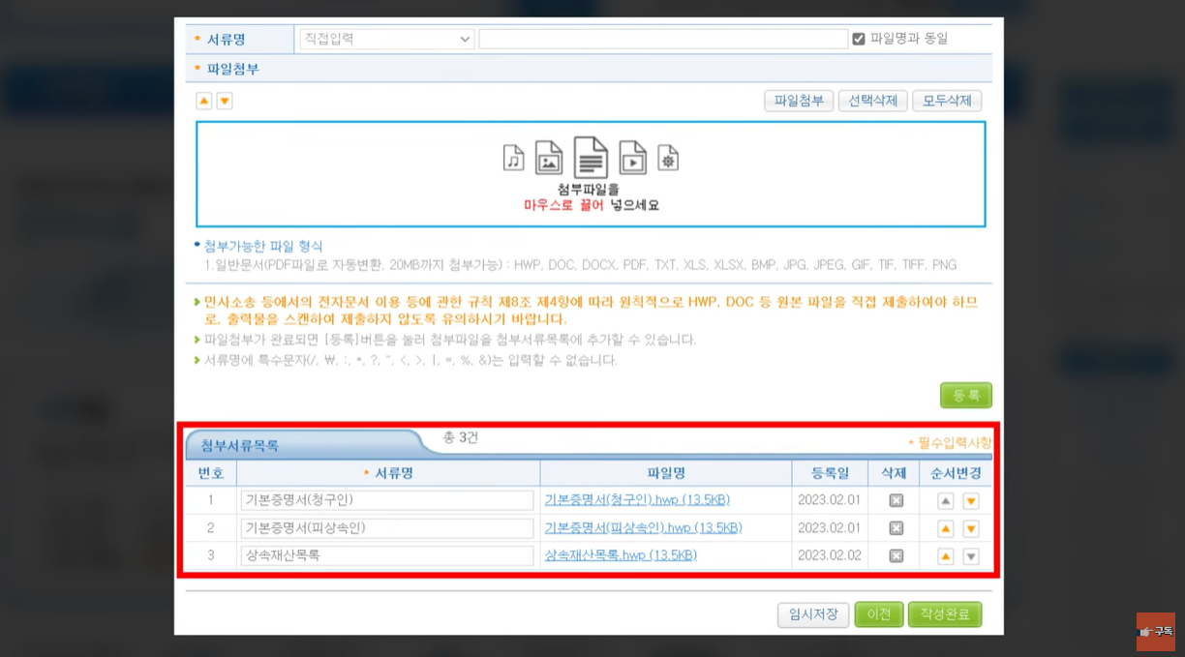Toggle the 파일명과 동일 checkbox

tap(859, 39)
